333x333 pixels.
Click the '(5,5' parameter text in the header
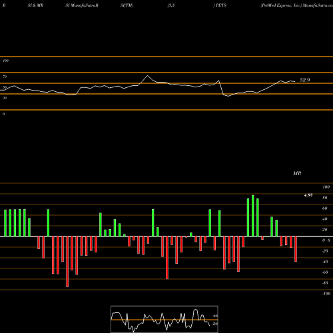click(171, 5)
